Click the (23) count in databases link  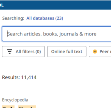[59, 18]
